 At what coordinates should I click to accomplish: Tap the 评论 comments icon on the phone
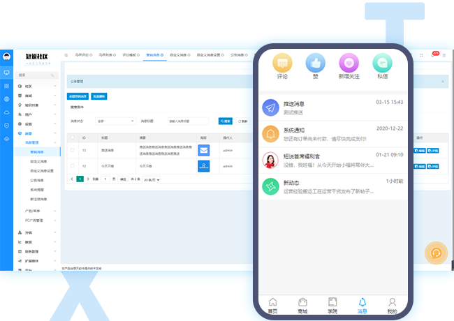282,63
